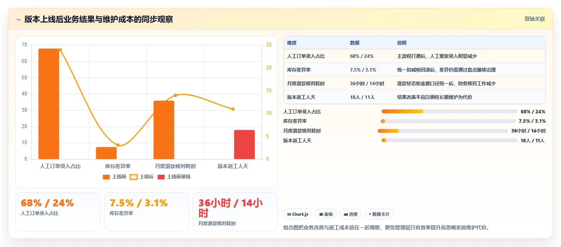Toggle the 上线前基线 legend item
Viewport: 561px width, 247px height.
pyautogui.click(x=174, y=177)
